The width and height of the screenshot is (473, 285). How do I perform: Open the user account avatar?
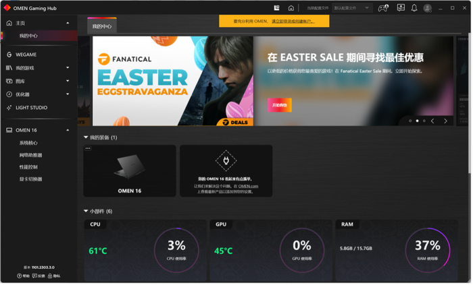427,8
